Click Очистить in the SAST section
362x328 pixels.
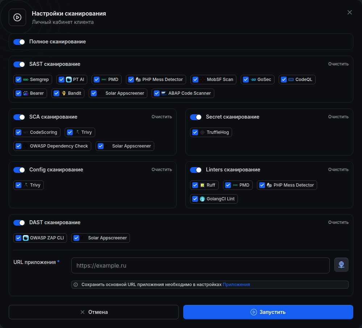pyautogui.click(x=338, y=64)
